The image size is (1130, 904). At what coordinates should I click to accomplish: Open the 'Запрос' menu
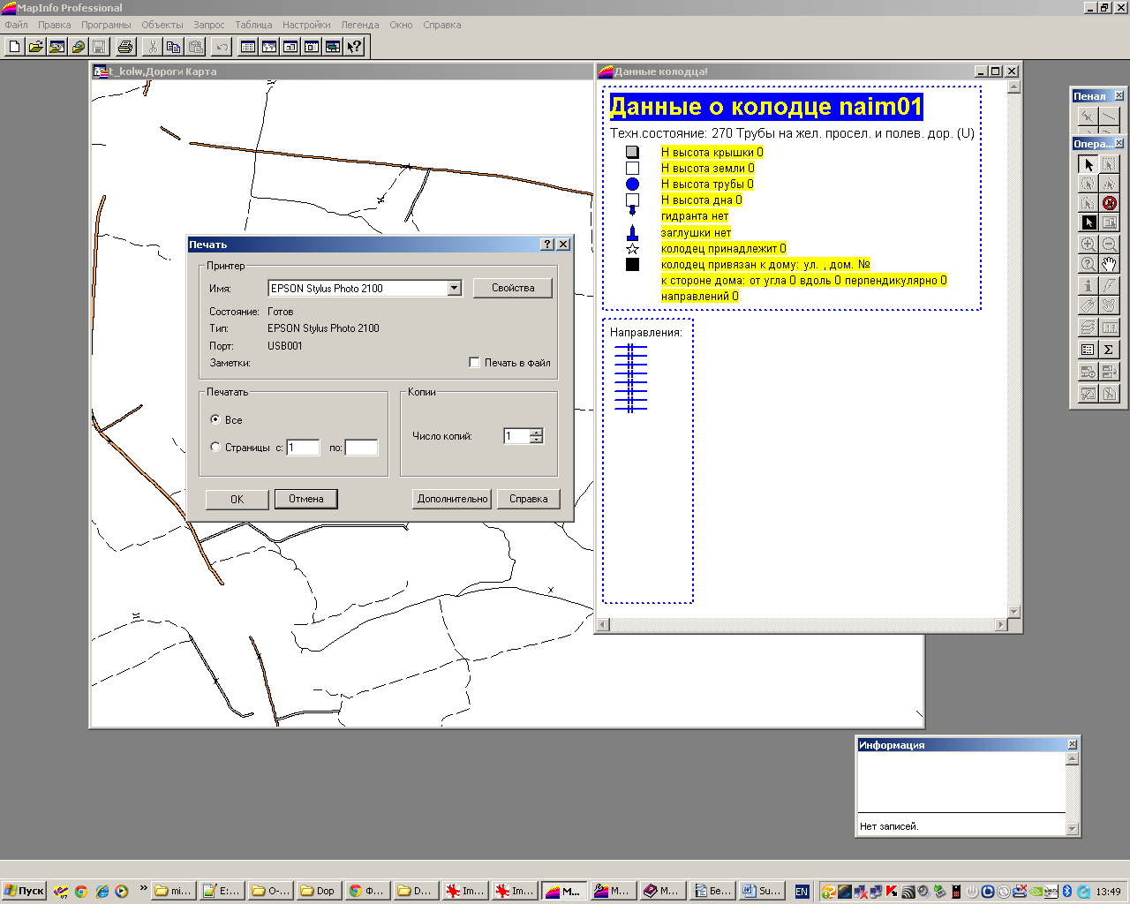tap(209, 25)
